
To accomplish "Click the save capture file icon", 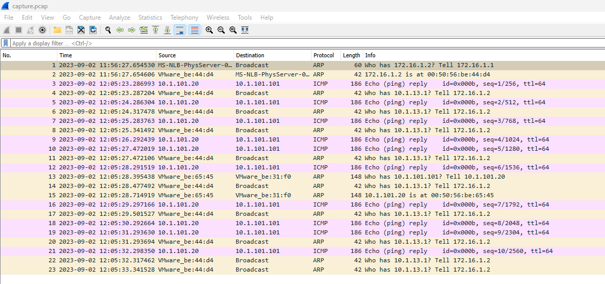I will point(69,30).
